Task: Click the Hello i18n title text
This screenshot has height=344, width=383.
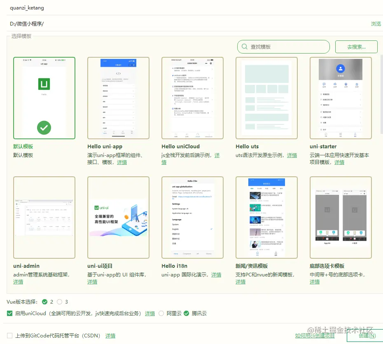Action: [174, 266]
